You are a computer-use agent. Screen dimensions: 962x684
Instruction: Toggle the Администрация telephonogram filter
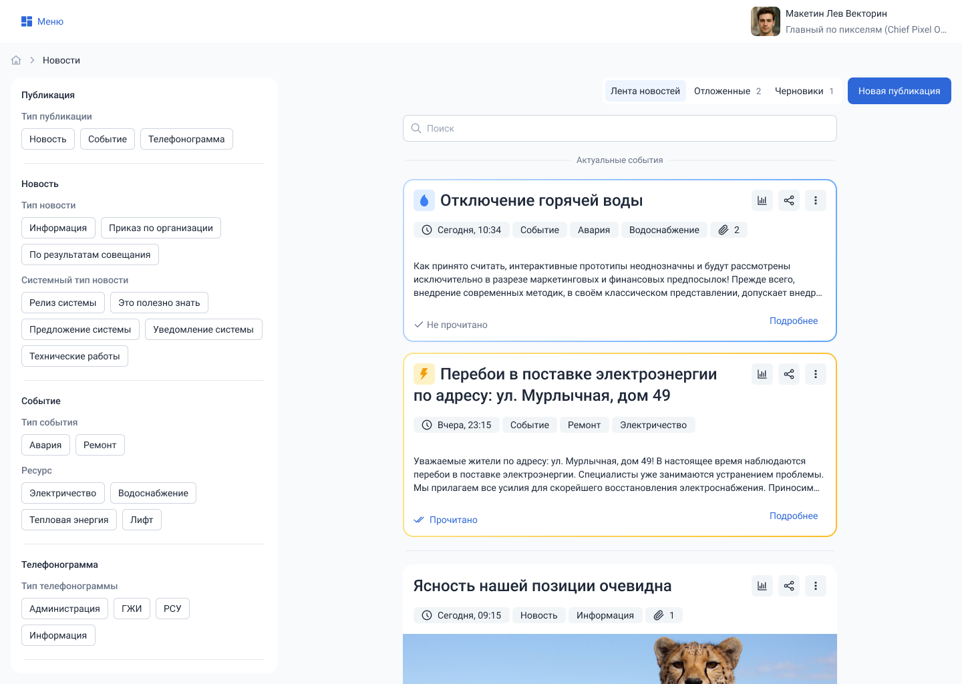click(65, 609)
